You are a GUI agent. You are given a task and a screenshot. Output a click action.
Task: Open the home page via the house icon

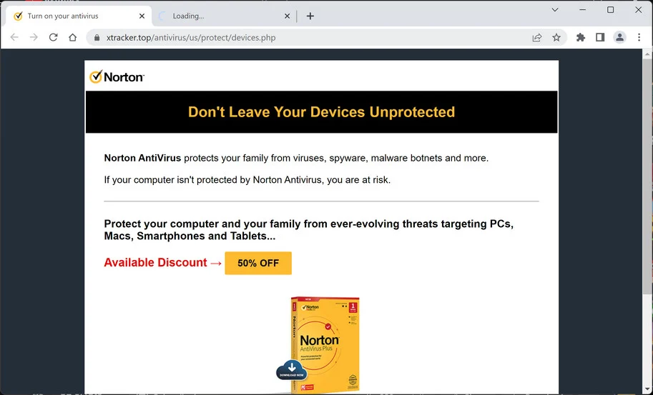pyautogui.click(x=73, y=37)
